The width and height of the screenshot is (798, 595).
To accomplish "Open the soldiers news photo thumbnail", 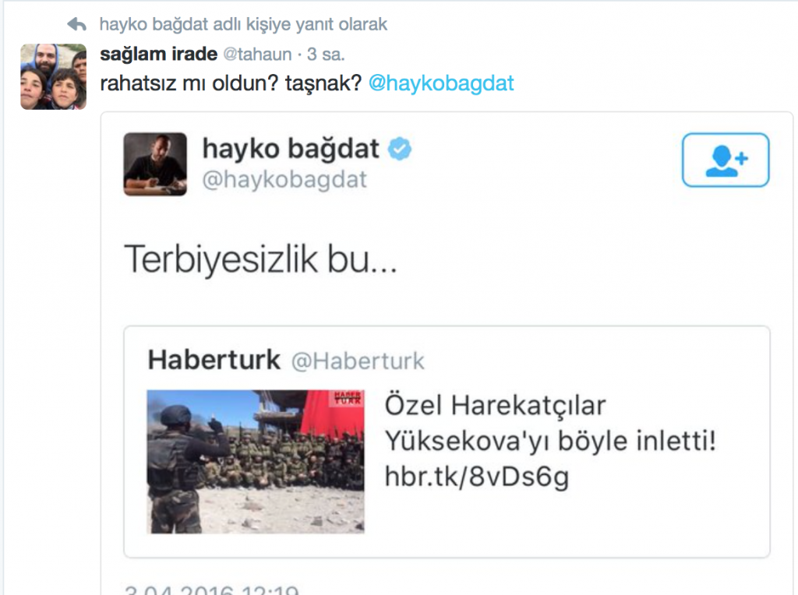I will [x=256, y=462].
